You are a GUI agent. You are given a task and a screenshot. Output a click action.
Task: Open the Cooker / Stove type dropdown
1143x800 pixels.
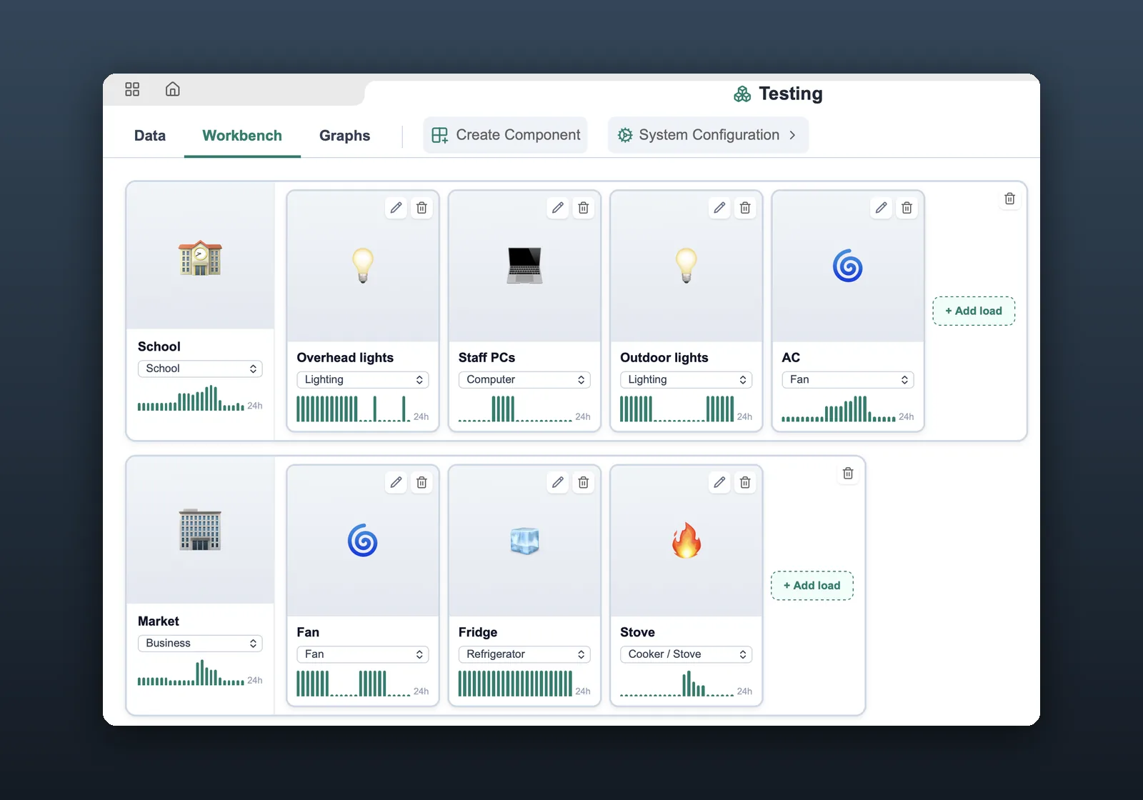[686, 654]
